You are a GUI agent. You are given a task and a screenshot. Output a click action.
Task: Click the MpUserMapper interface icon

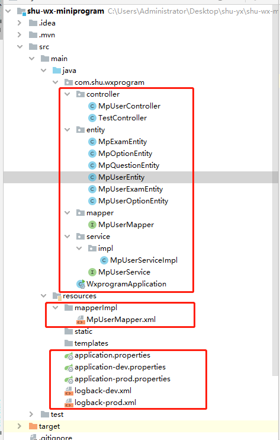point(92,225)
